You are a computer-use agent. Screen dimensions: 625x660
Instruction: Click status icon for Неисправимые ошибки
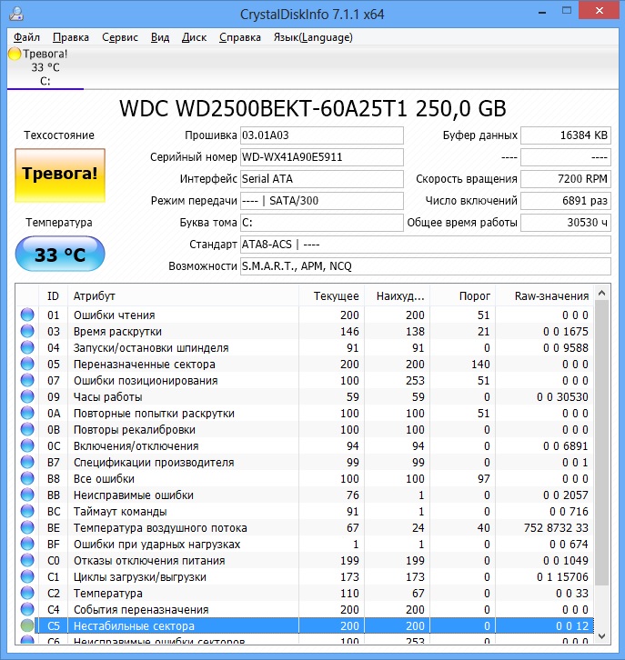pyautogui.click(x=27, y=495)
